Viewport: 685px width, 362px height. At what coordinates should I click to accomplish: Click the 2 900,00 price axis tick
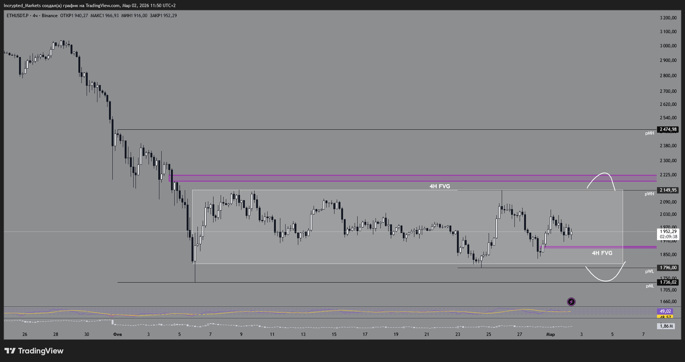click(x=668, y=60)
